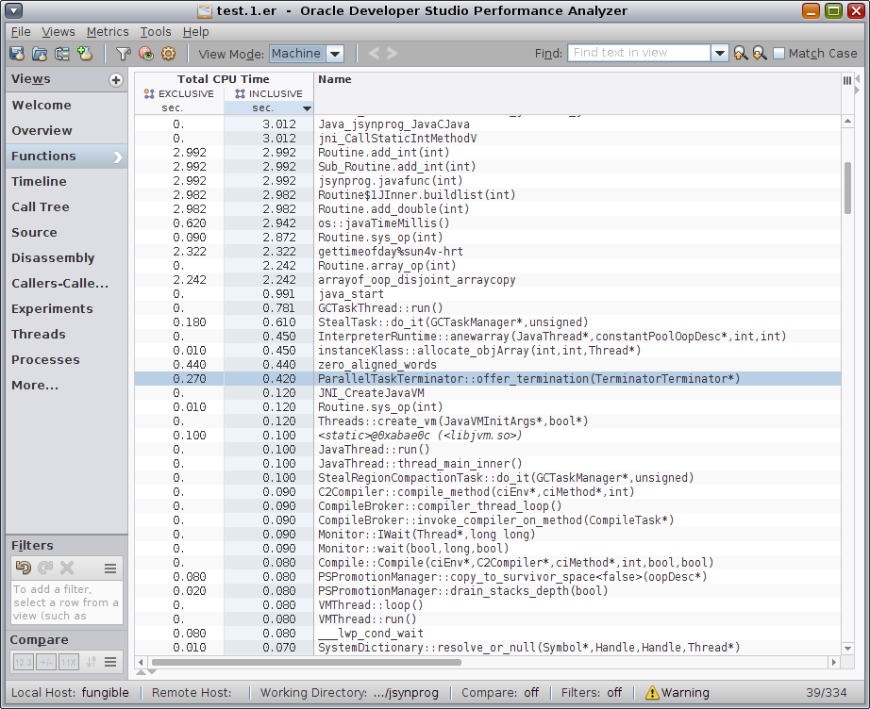Click the Name column header
This screenshot has height=709, width=870.
(x=577, y=93)
